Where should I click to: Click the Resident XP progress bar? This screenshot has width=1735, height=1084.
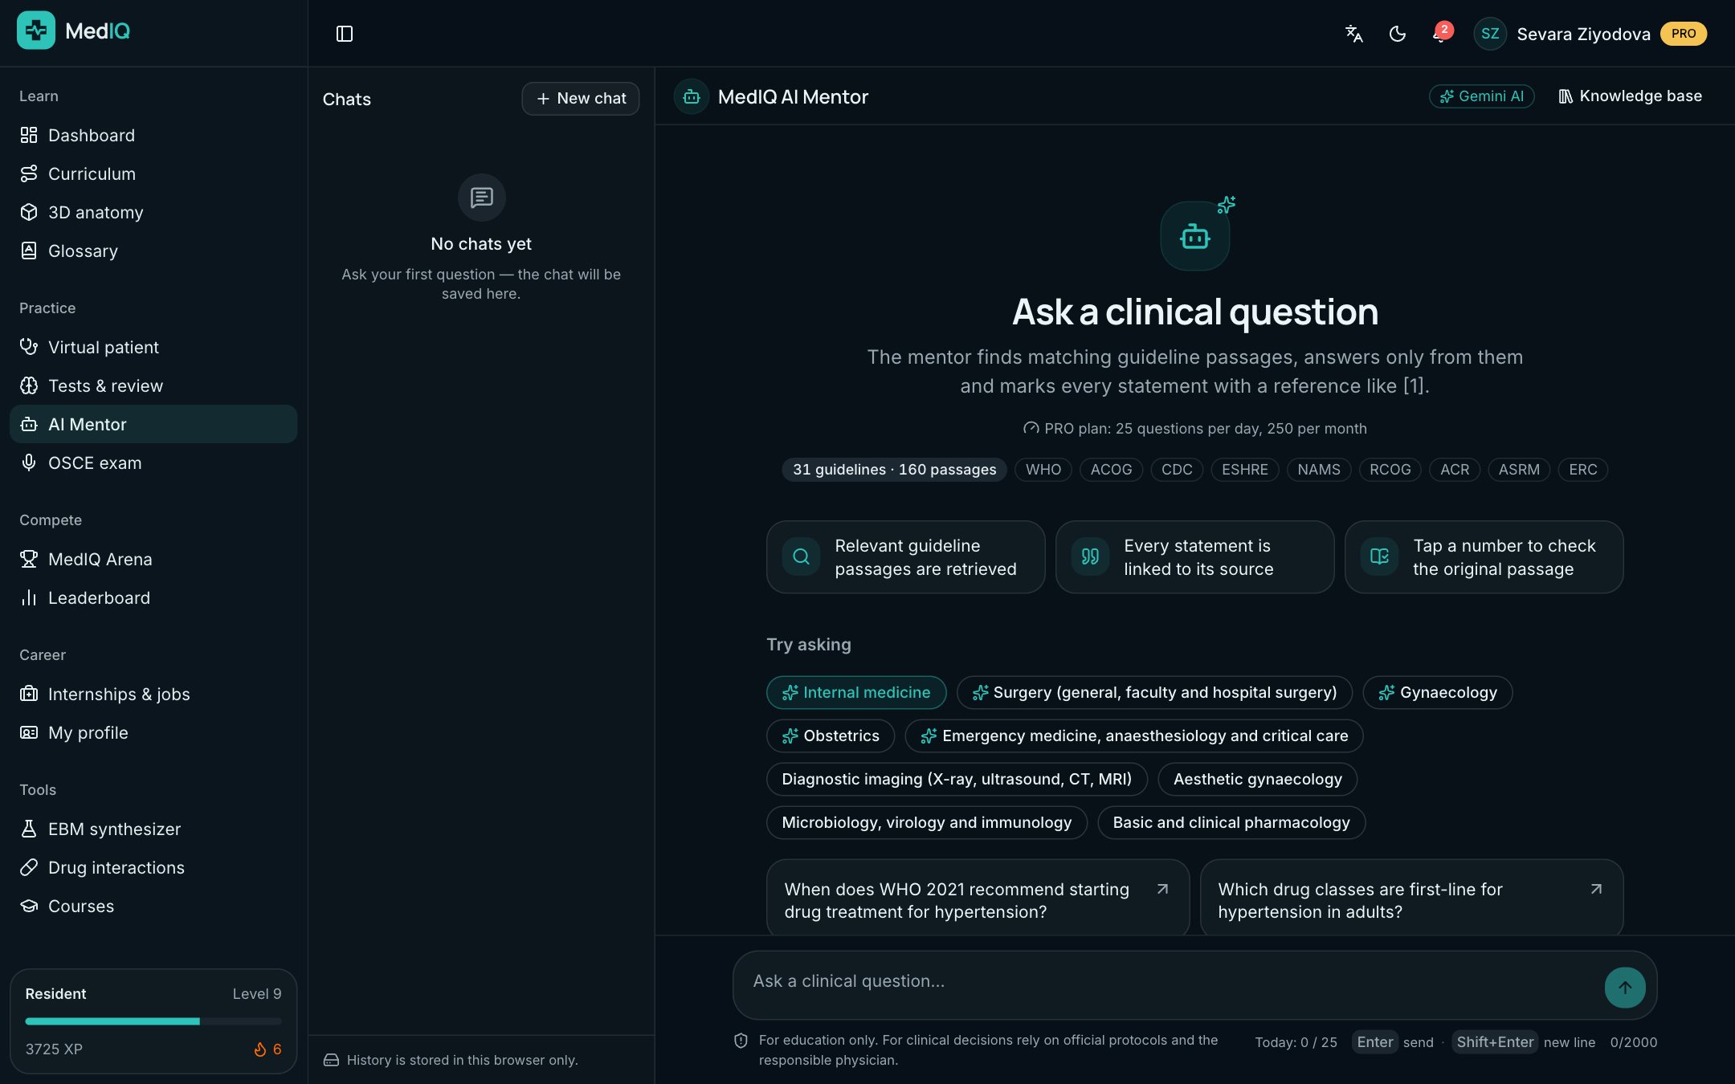click(x=153, y=1021)
